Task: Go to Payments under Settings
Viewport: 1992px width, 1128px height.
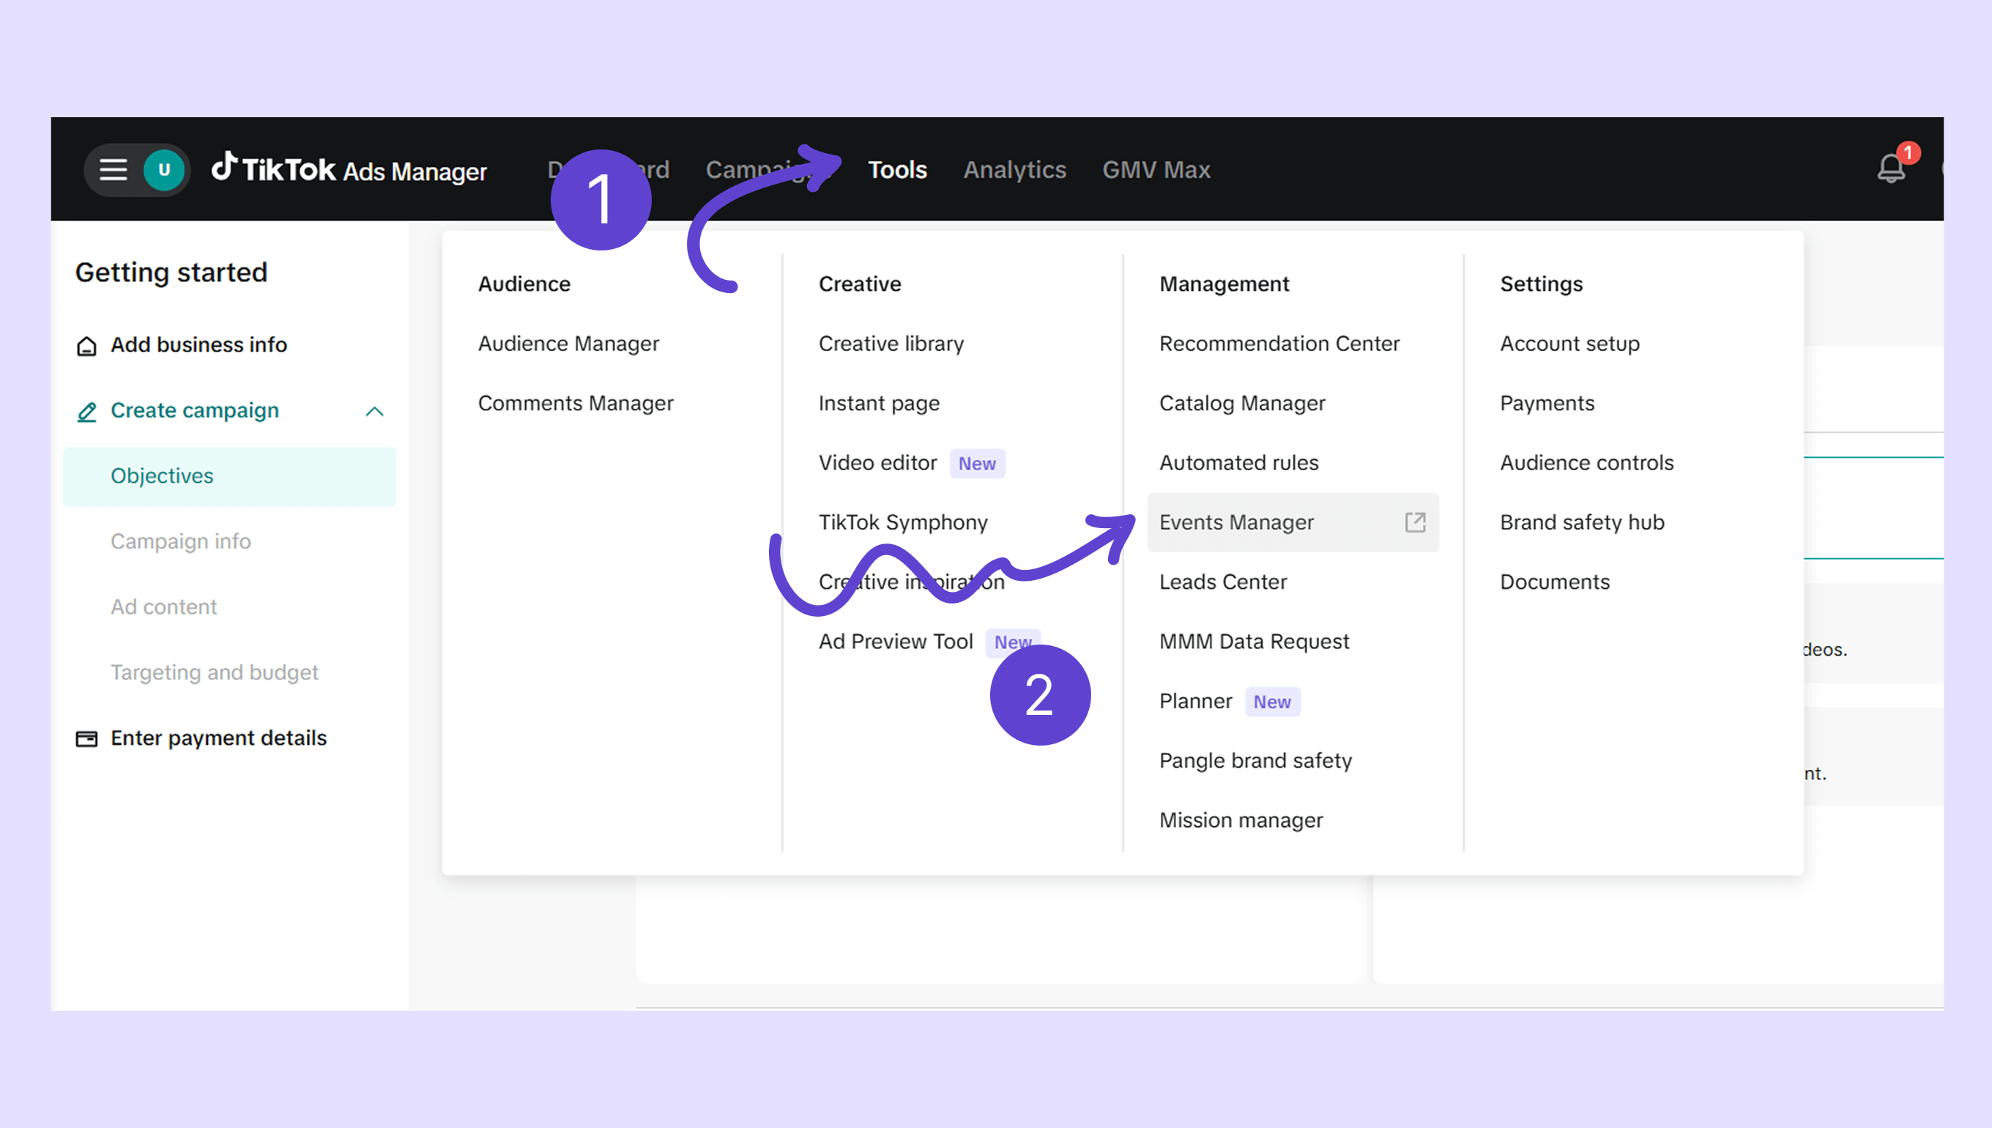Action: coord(1547,403)
